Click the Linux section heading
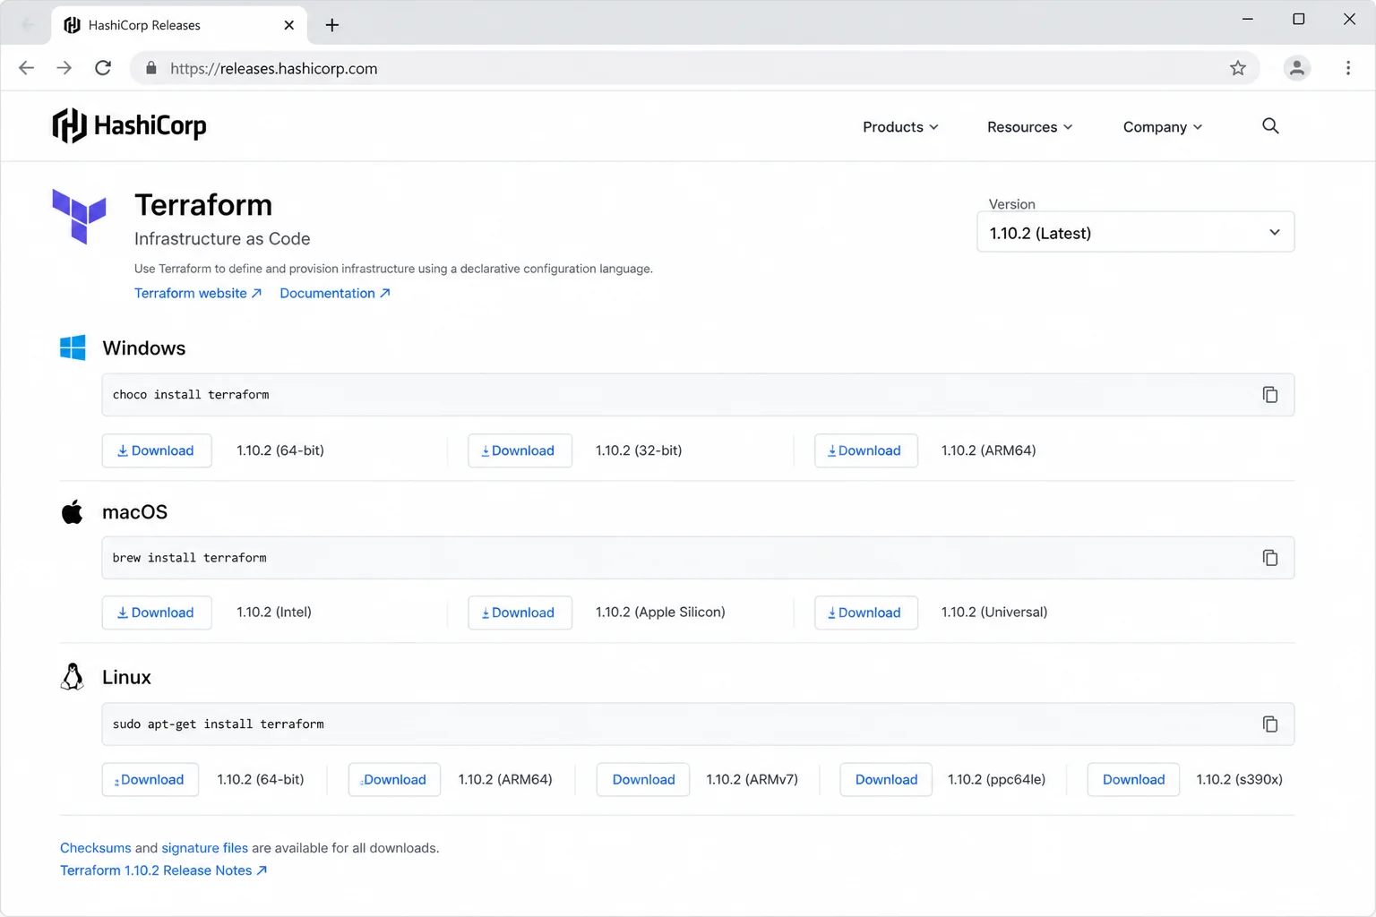The height and width of the screenshot is (917, 1376). [126, 677]
